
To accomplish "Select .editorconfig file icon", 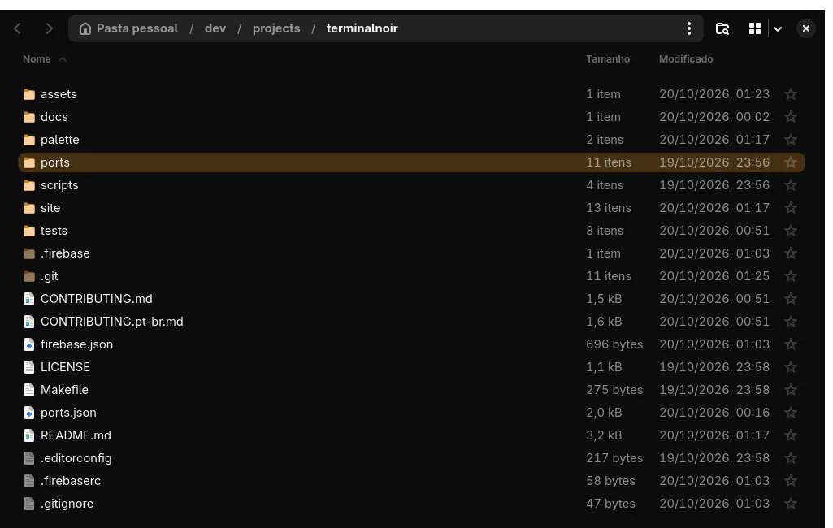I will [29, 458].
